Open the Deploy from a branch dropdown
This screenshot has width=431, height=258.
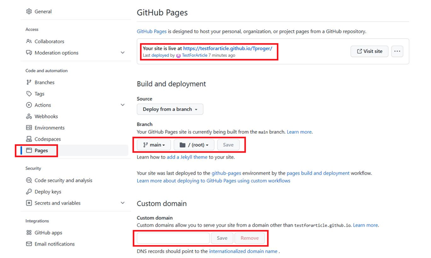coord(170,109)
